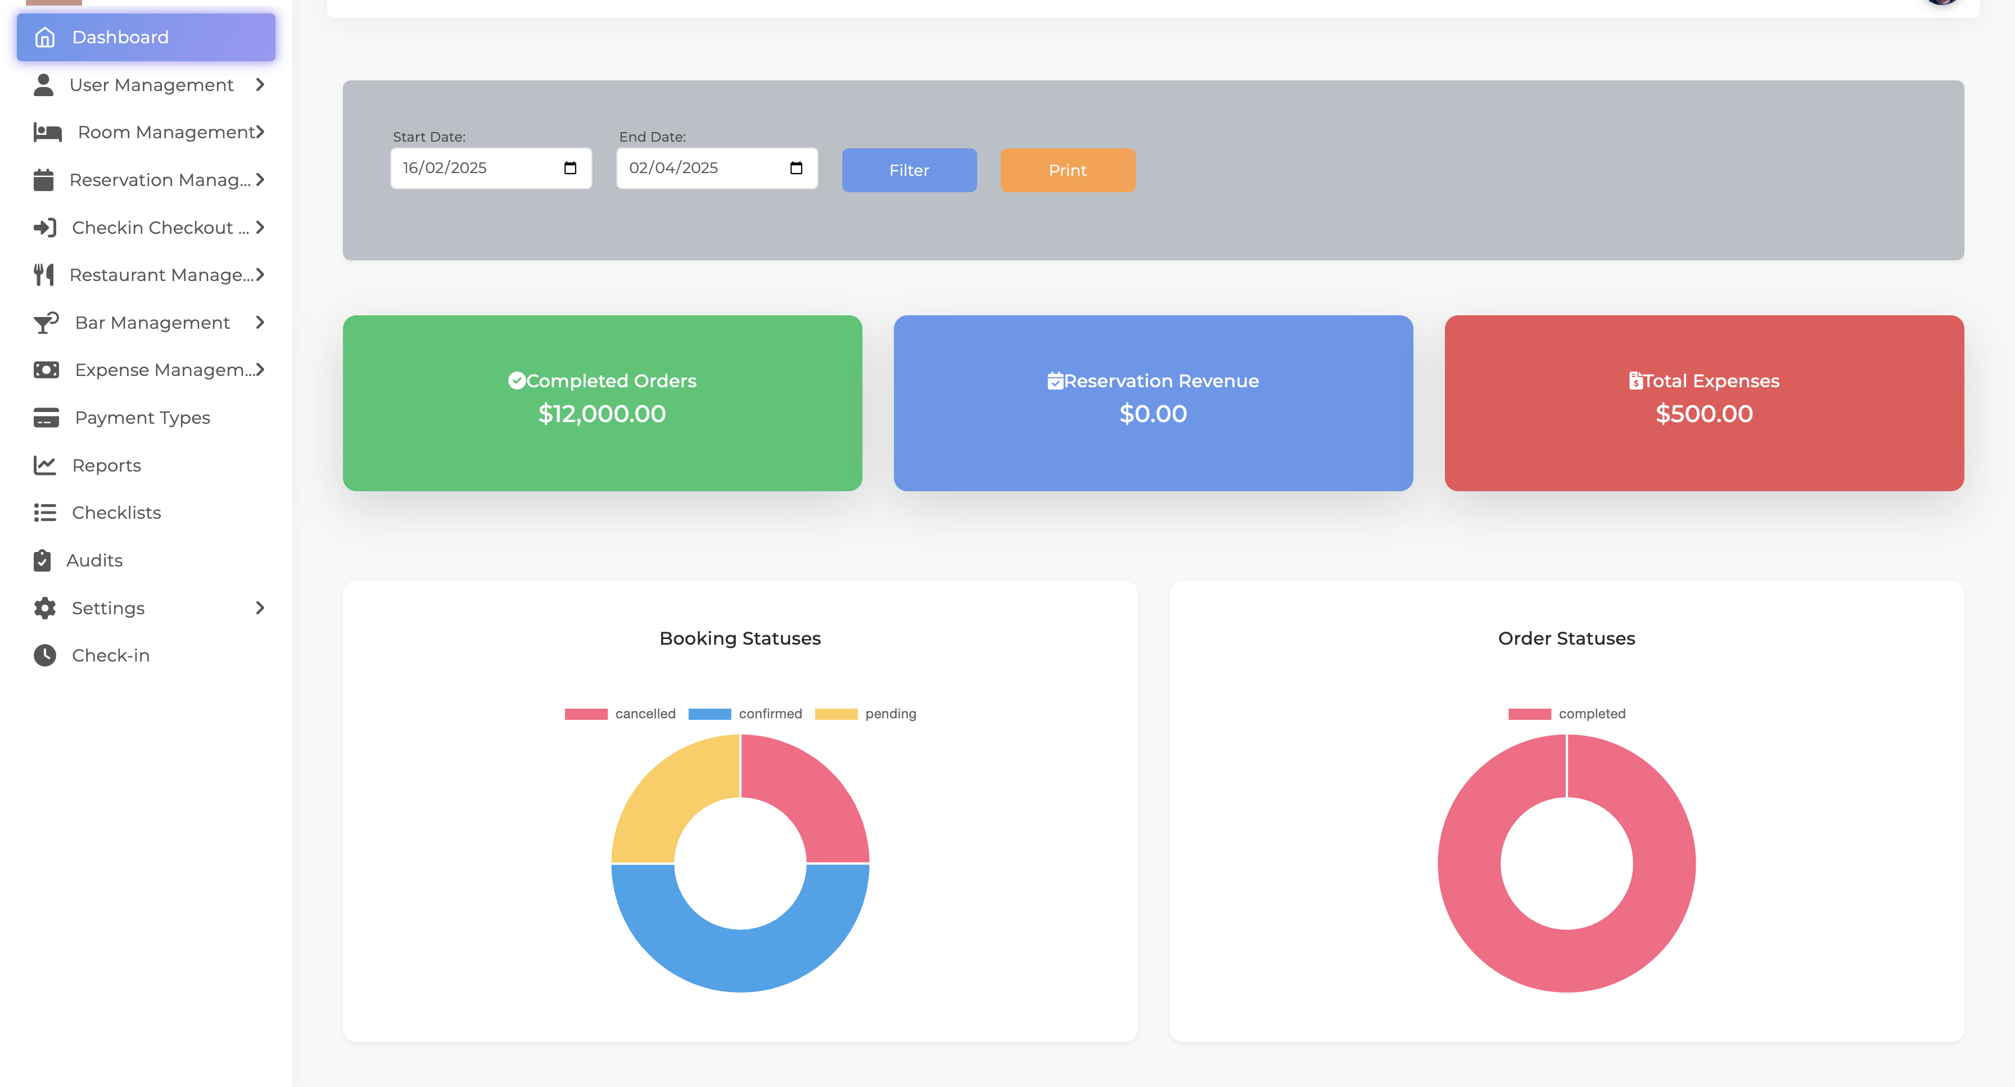
Task: Open Room Management via the bed icon
Action: 47,132
